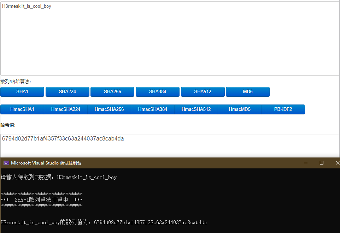Compute hash using the SHA256 button
The width and height of the screenshot is (340, 233).
tap(112, 91)
